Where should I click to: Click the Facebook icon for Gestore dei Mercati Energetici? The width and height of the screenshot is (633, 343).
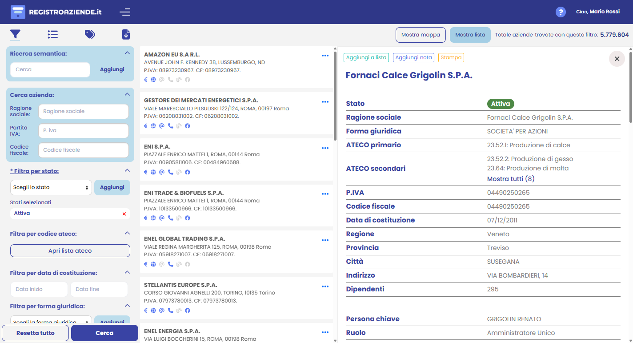coord(188,126)
